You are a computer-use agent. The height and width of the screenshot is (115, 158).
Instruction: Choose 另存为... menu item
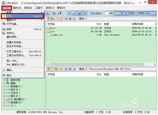(23, 33)
